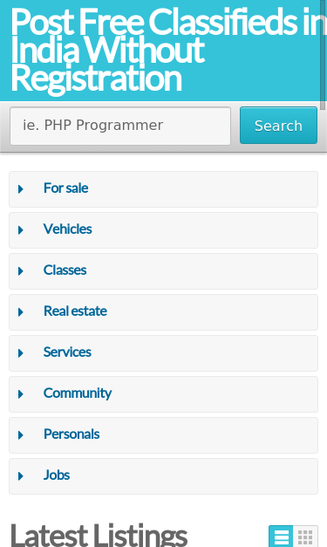Focus the PHP Programmer search field
Viewport: 327px width, 547px height.
tap(120, 126)
